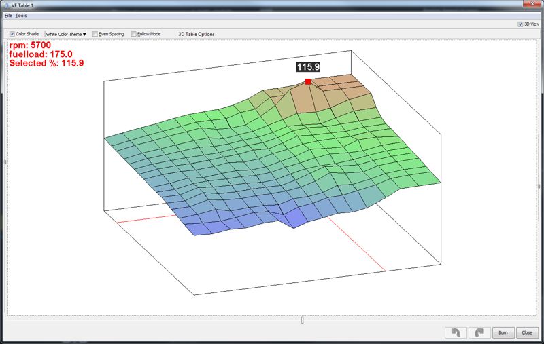This screenshot has width=544, height=344.
Task: Enable Follow Mode checkbox
Action: pos(134,33)
